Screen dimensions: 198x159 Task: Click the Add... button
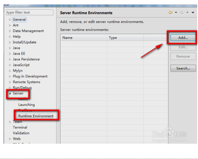(183, 37)
